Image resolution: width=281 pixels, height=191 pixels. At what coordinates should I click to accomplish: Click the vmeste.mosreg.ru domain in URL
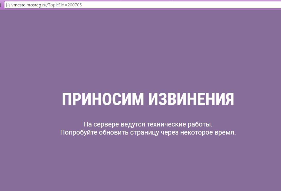click(29, 5)
